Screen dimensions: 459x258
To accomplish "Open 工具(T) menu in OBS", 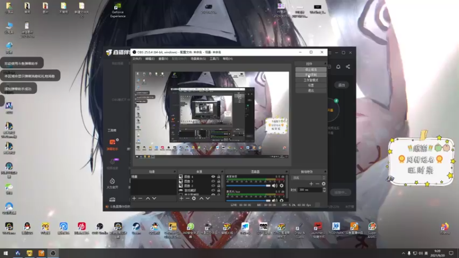I will click(214, 59).
